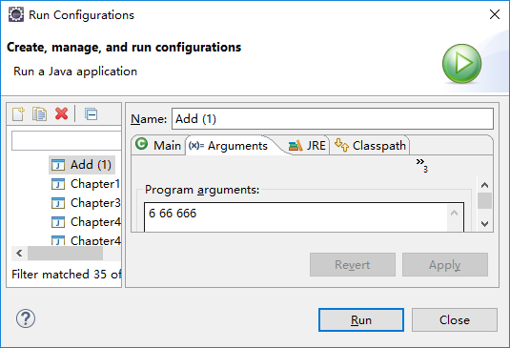Switch to the Classpath tab
The image size is (510, 348).
[x=370, y=145]
